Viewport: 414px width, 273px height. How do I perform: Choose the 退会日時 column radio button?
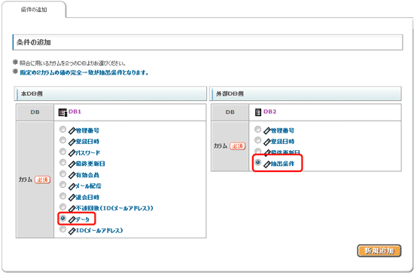click(x=62, y=196)
